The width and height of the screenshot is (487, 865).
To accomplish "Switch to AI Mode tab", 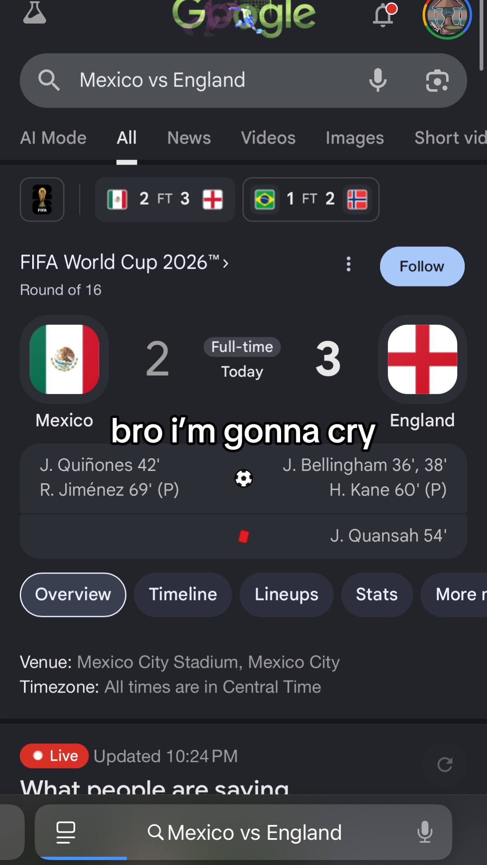I will point(53,138).
